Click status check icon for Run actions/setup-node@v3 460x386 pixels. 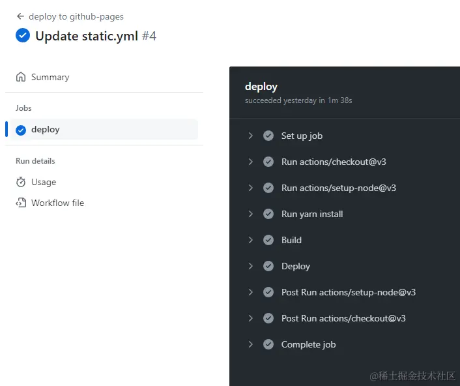pyautogui.click(x=268, y=188)
